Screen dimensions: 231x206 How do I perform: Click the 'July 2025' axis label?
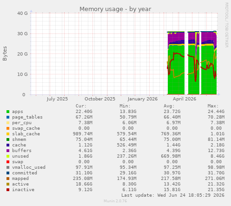57,99
